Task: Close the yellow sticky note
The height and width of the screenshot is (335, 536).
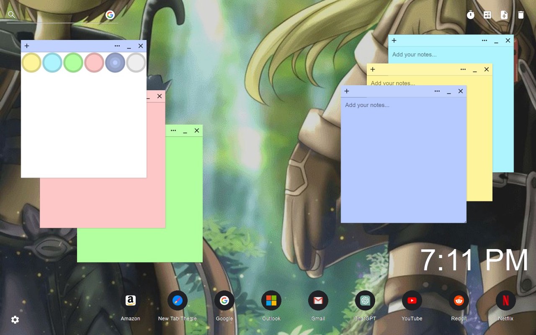Action: (x=487, y=70)
